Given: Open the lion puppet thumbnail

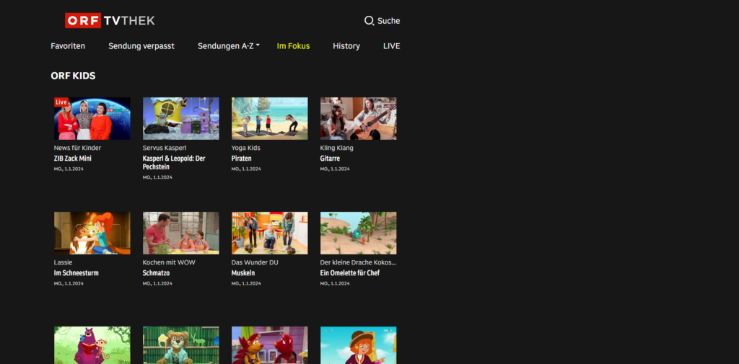Looking at the screenshot, I should click(181, 345).
